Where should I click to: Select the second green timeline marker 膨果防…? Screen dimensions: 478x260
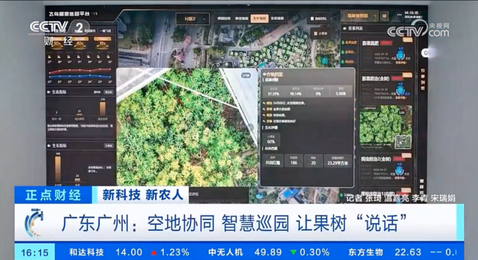[349, 52]
